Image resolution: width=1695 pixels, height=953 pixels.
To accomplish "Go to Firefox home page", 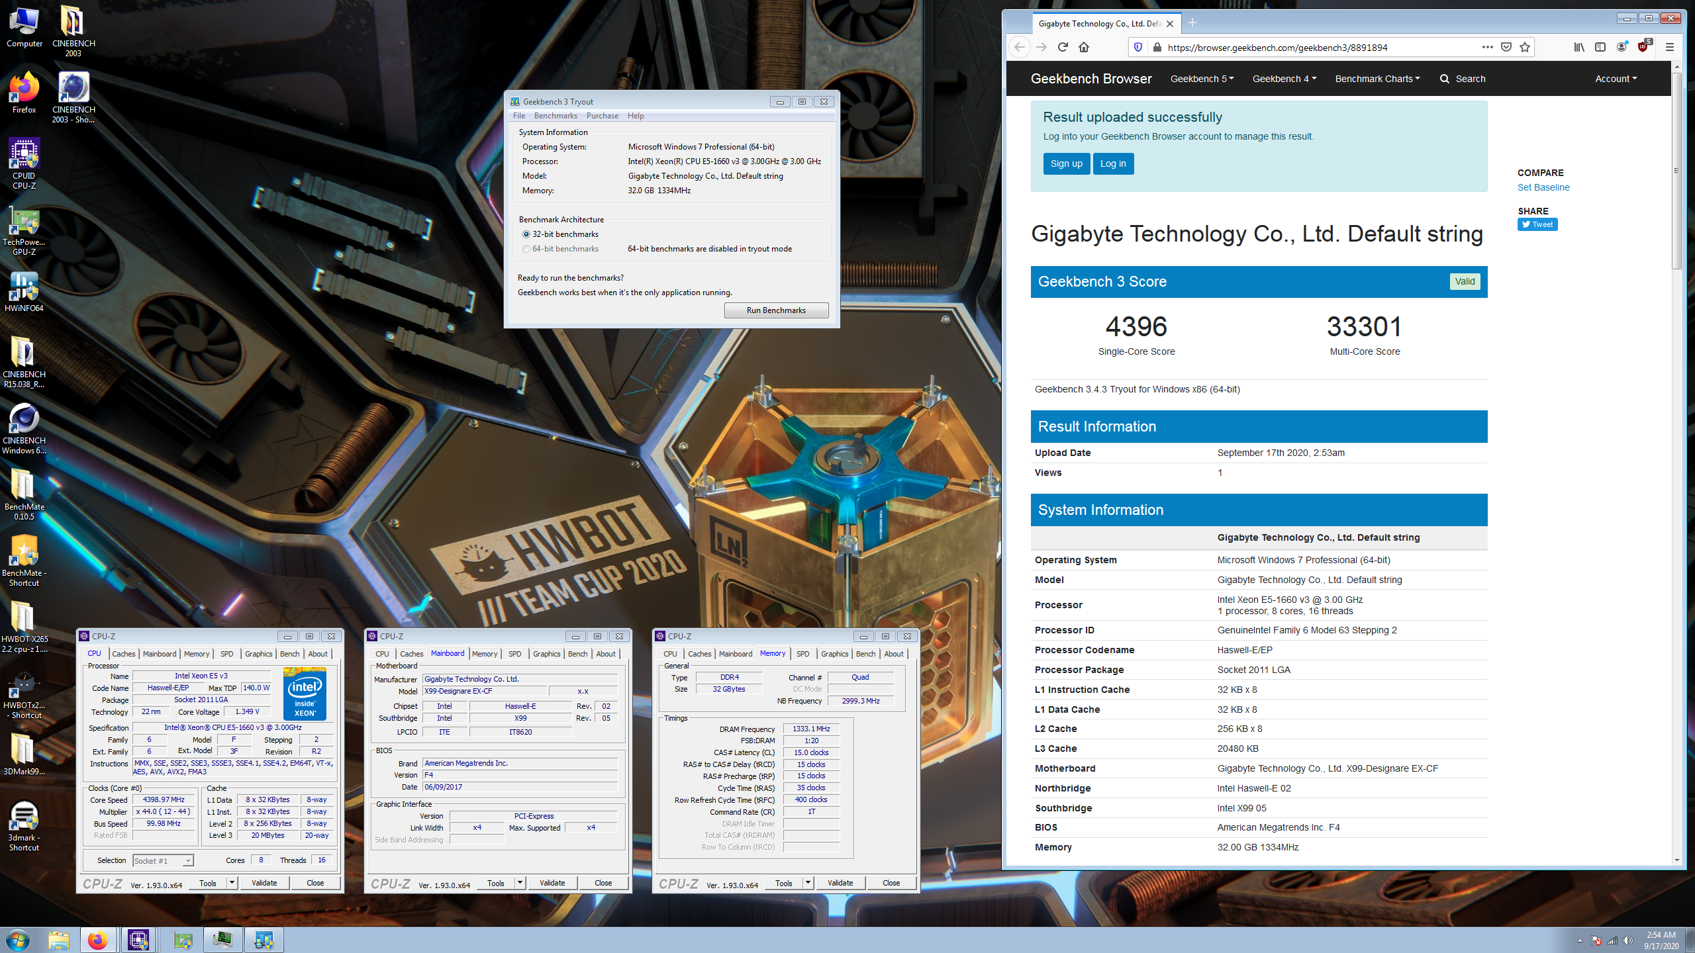I will 1084,47.
